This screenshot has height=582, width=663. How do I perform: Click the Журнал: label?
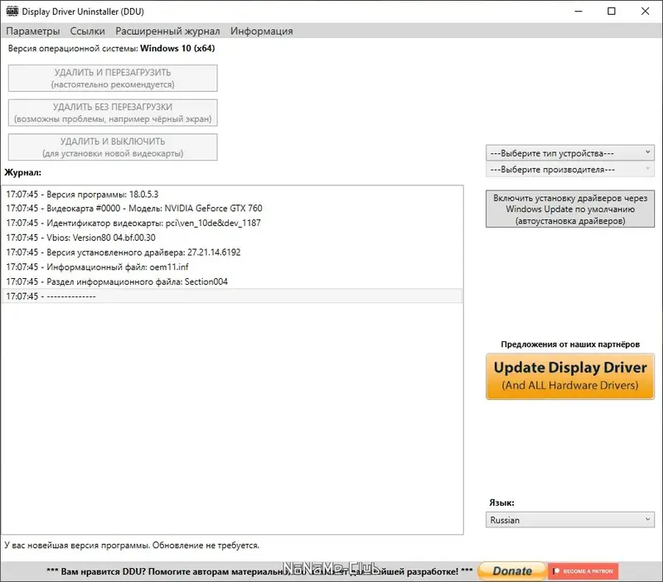23,172
